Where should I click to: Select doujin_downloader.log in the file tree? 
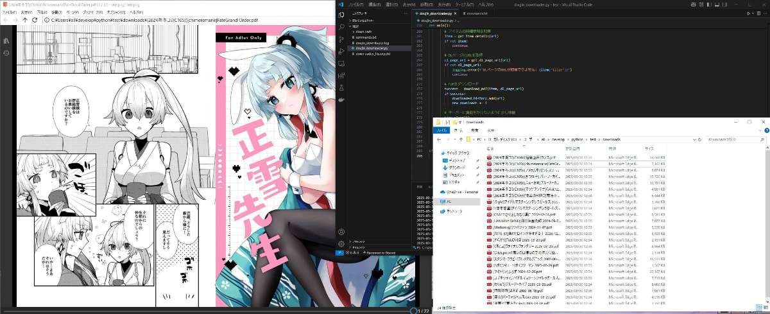click(373, 42)
